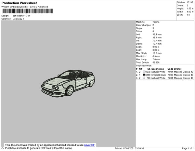Click the Emerald Black color swatch
The image size is (195, 151).
(x=144, y=75)
